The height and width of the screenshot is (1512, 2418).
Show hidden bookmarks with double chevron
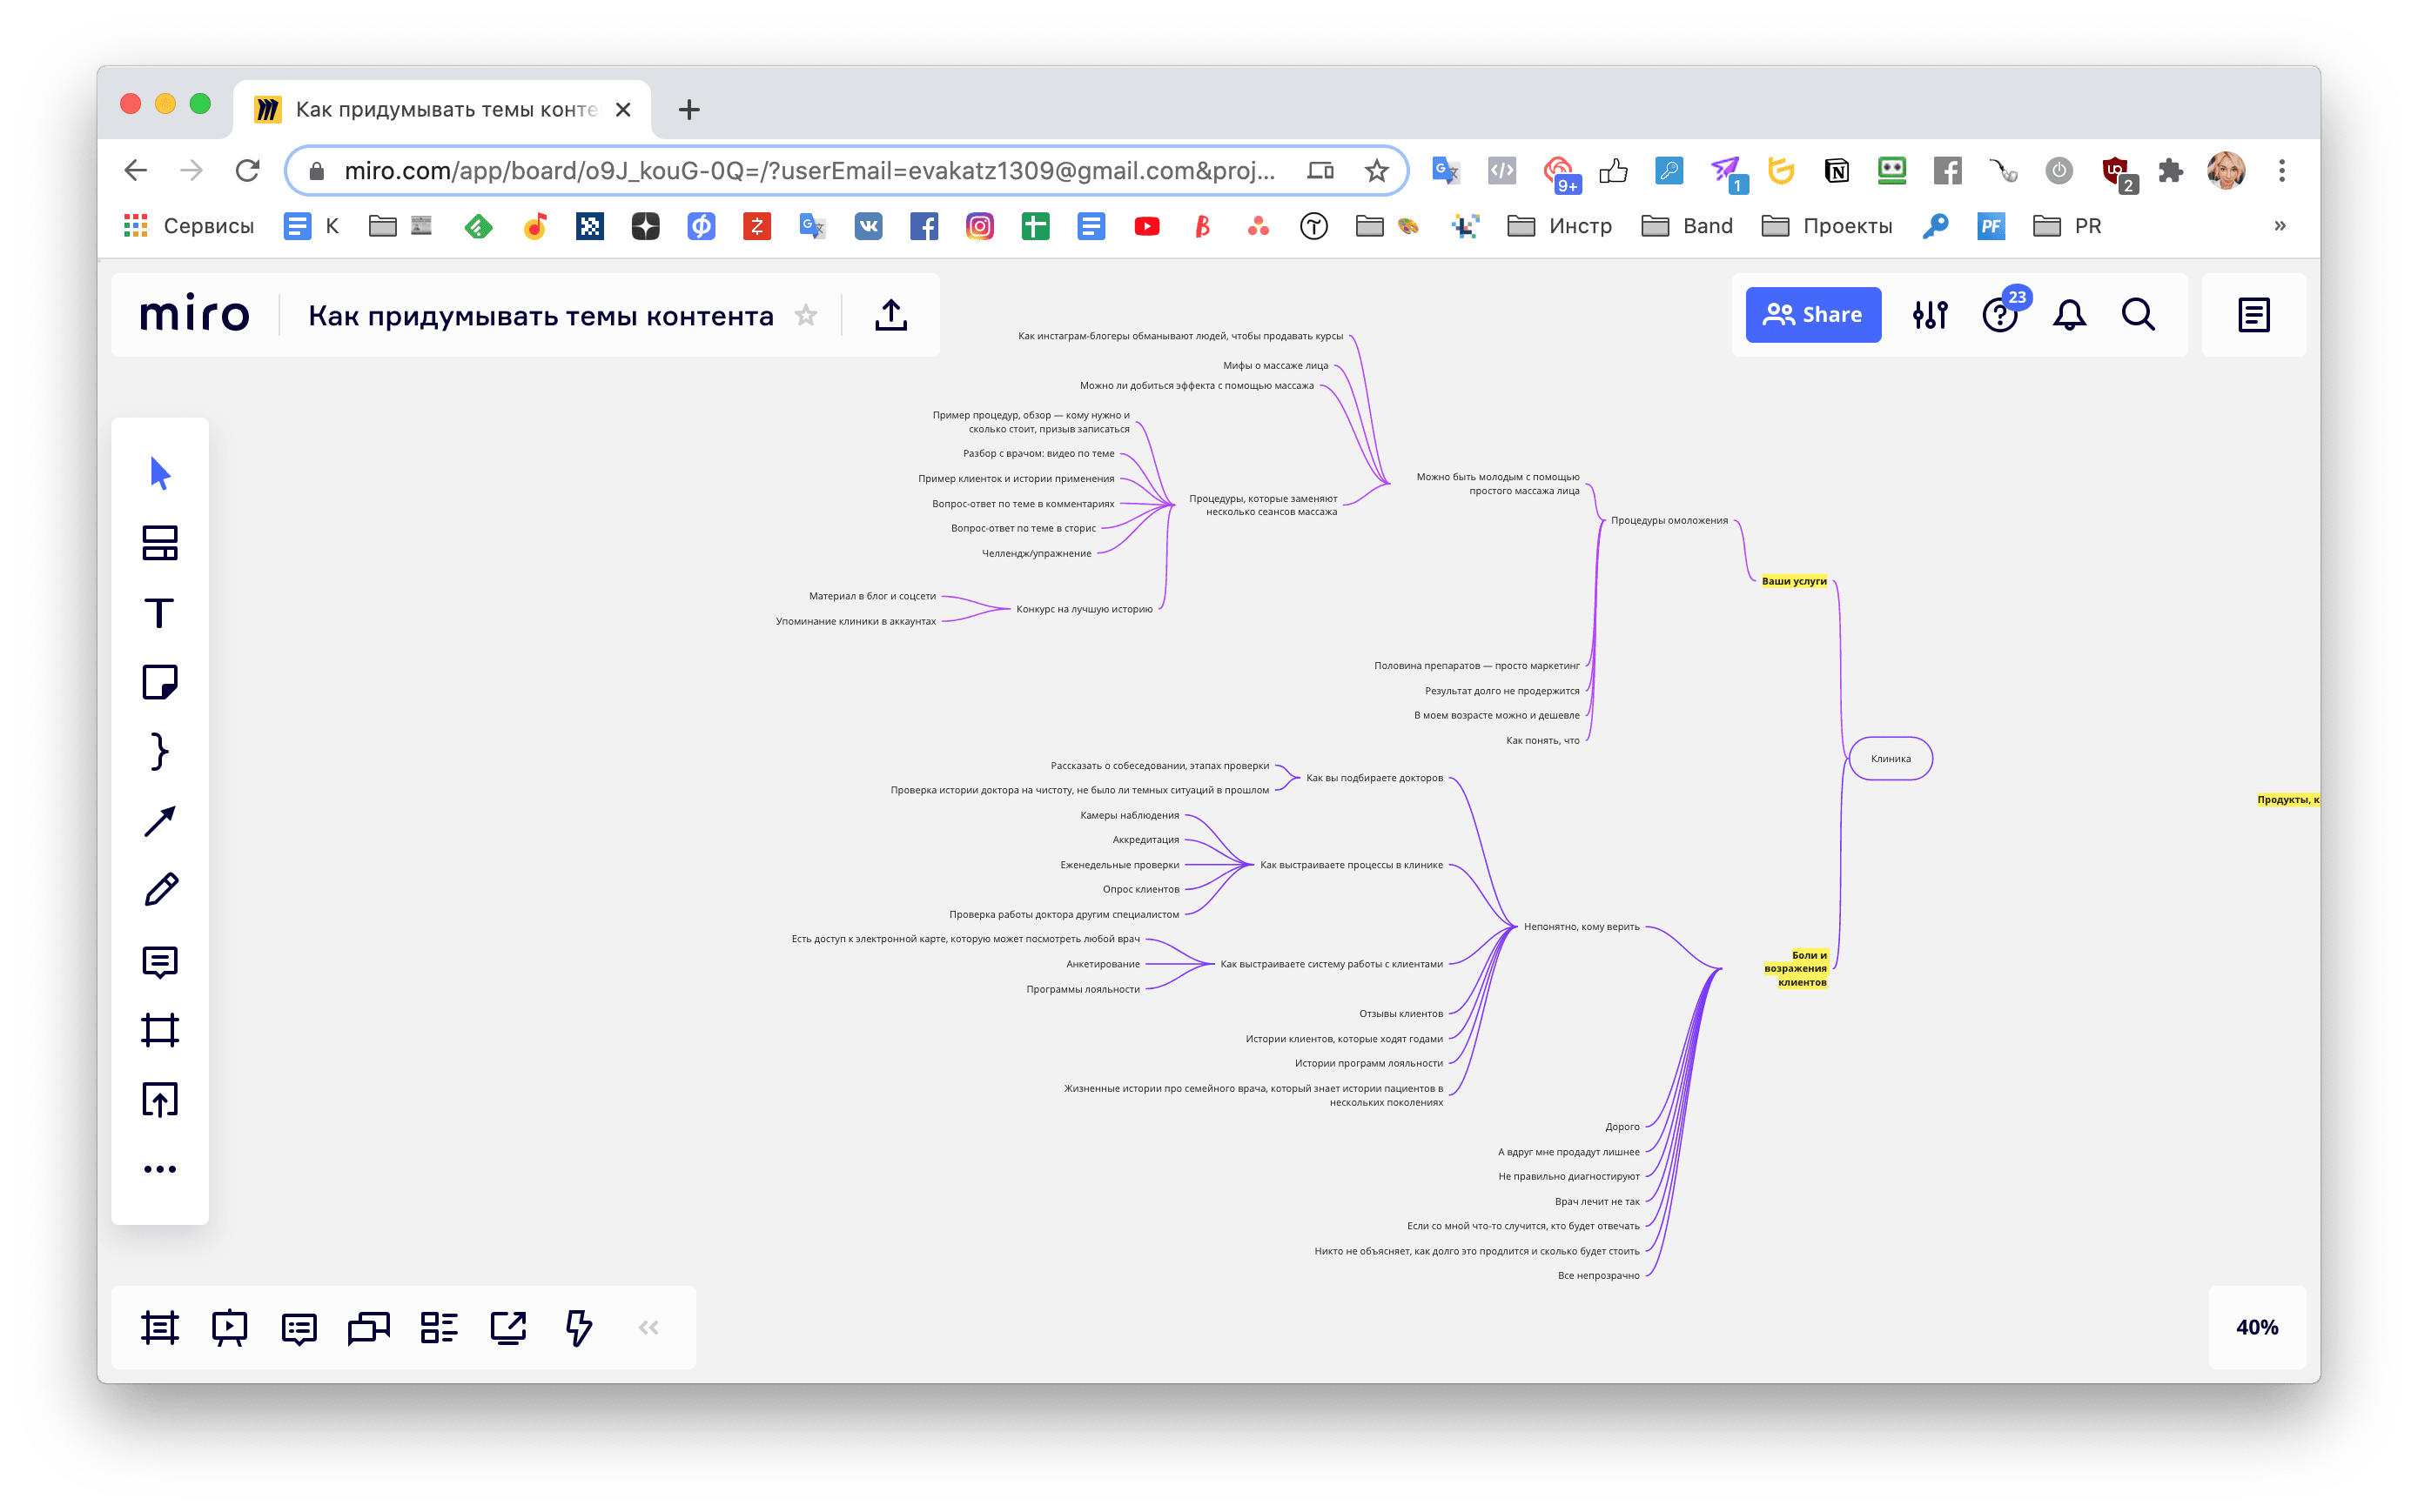coord(2280,226)
